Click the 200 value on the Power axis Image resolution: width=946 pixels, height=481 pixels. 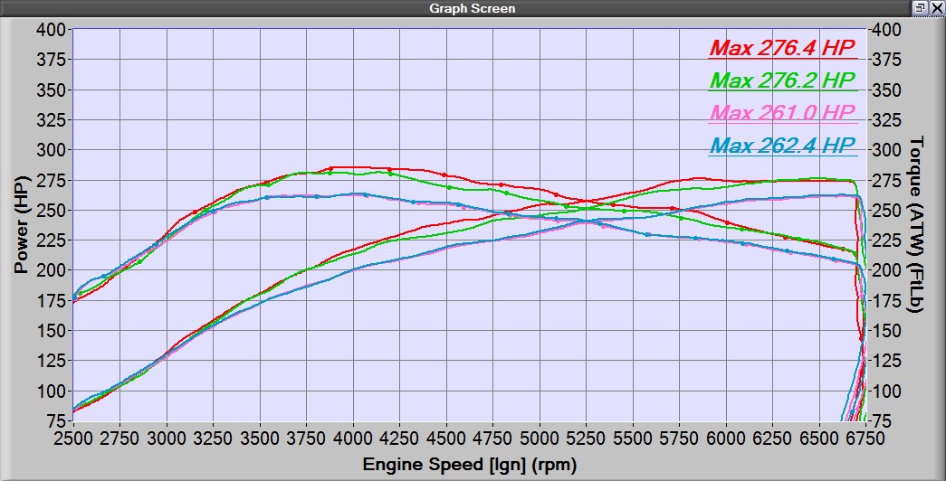coord(51,270)
